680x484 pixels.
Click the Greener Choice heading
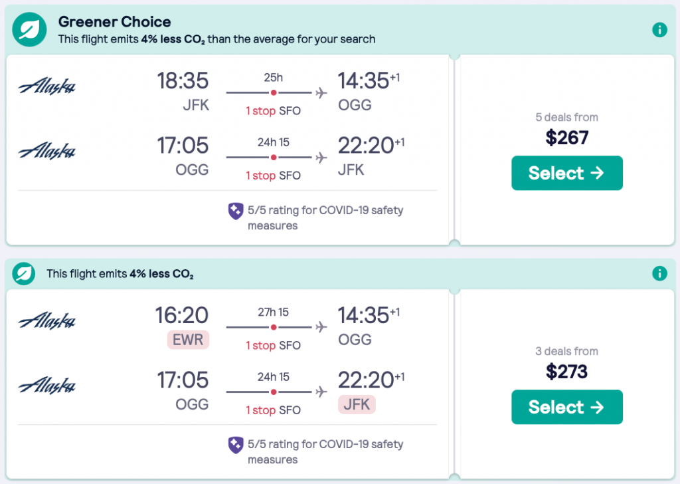[114, 22]
